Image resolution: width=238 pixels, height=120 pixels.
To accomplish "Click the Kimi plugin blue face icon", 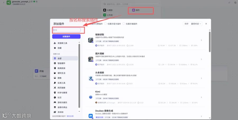I will 91,97.
